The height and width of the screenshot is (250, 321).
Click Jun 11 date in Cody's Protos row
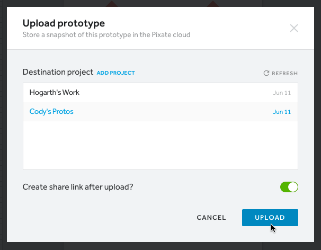[282, 112]
